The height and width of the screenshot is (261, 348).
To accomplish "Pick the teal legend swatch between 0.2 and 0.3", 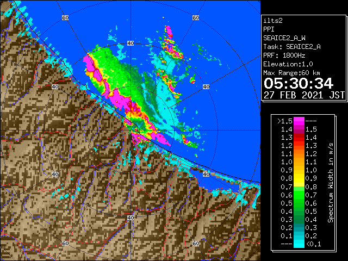I will pyautogui.click(x=299, y=227).
